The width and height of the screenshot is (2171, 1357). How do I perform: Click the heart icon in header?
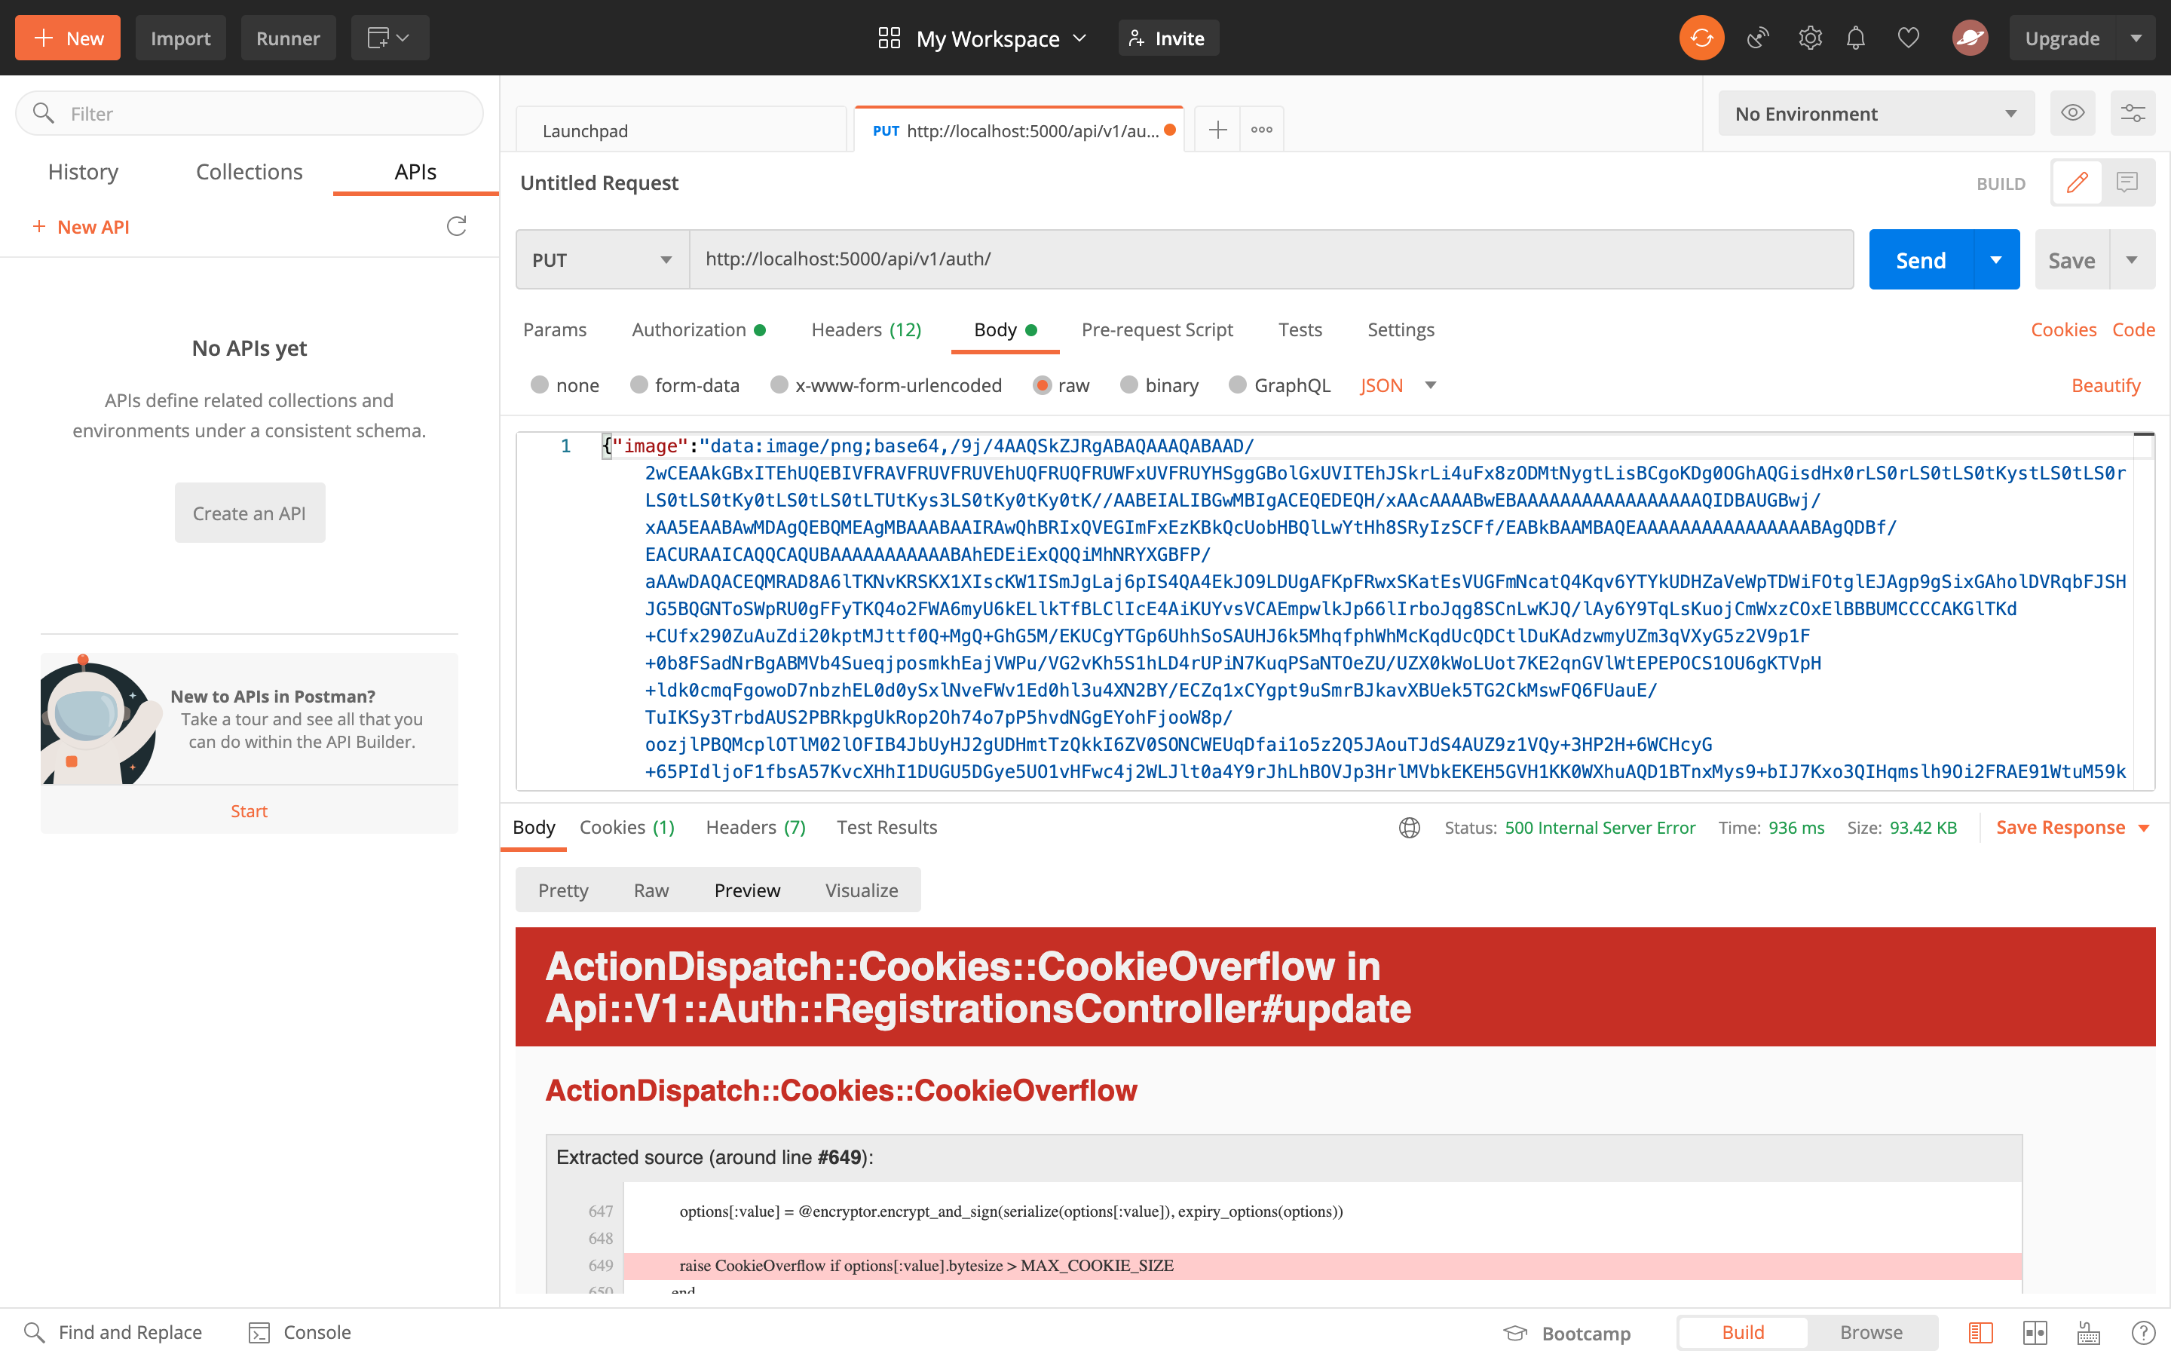pyautogui.click(x=1908, y=38)
